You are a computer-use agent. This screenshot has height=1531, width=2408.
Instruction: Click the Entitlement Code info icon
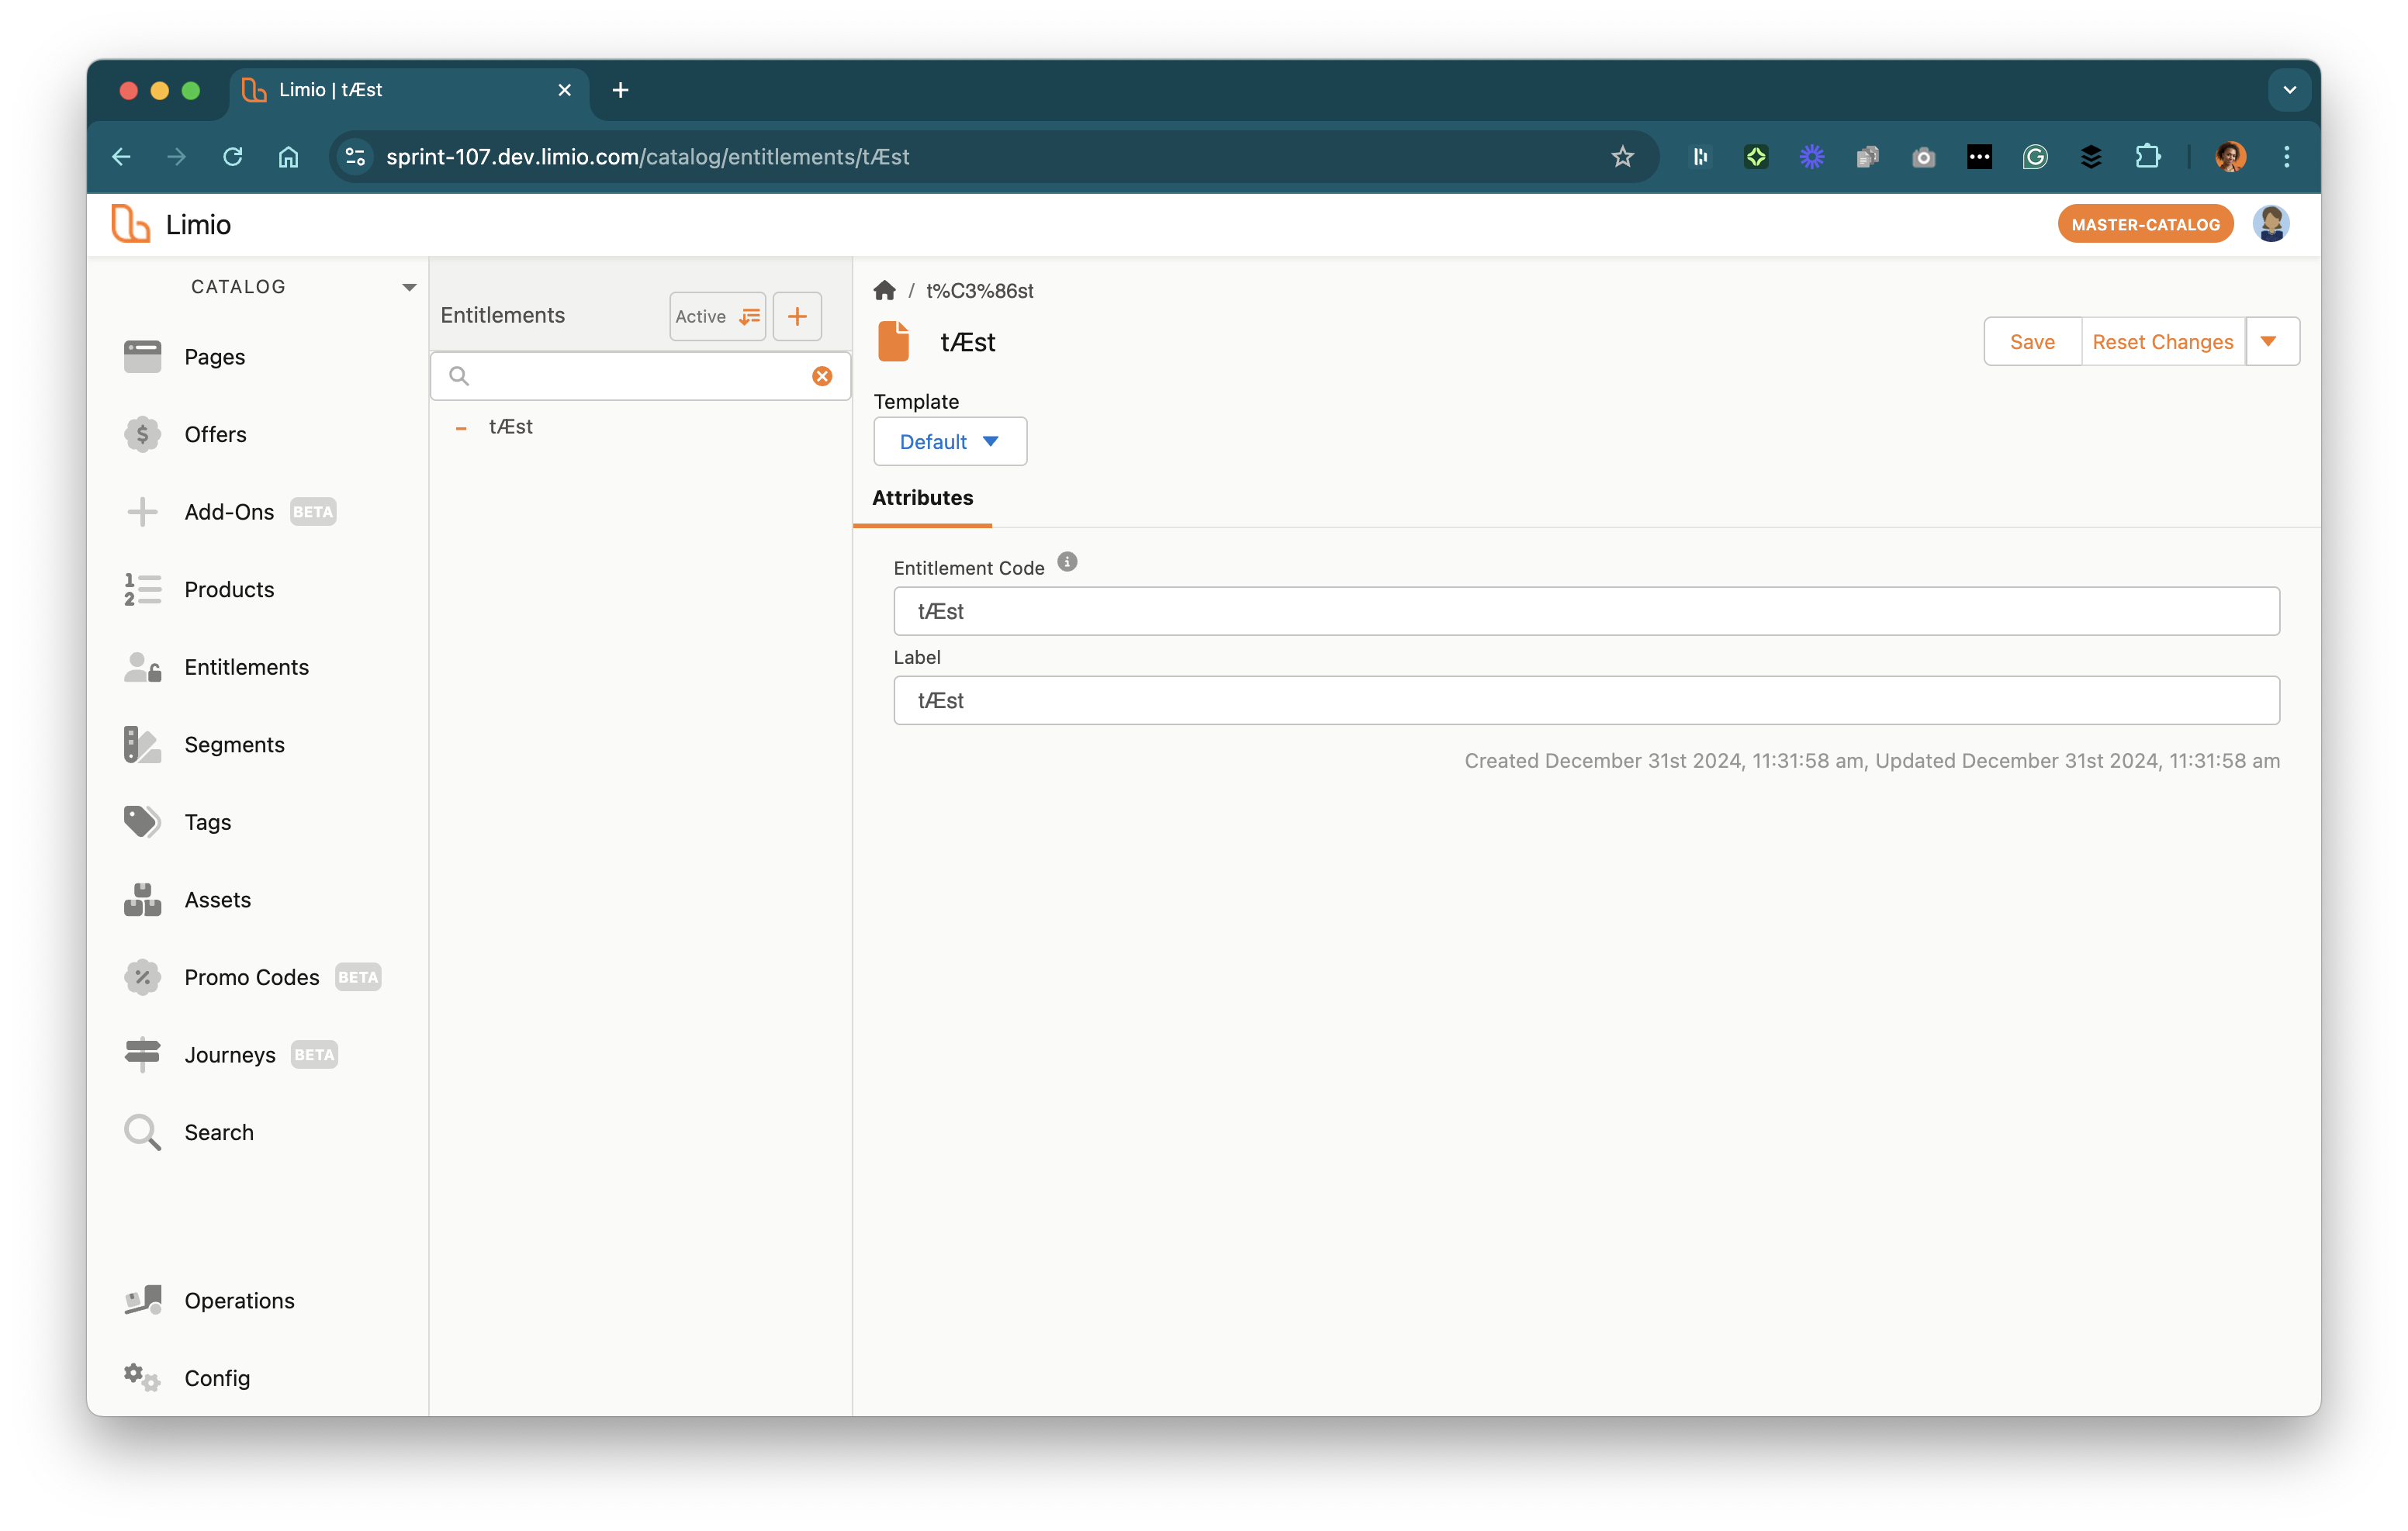1067,562
